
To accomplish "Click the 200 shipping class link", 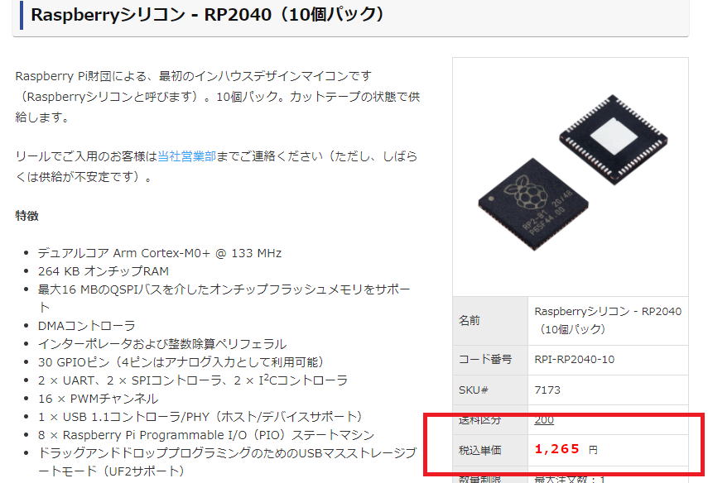I will [x=544, y=420].
